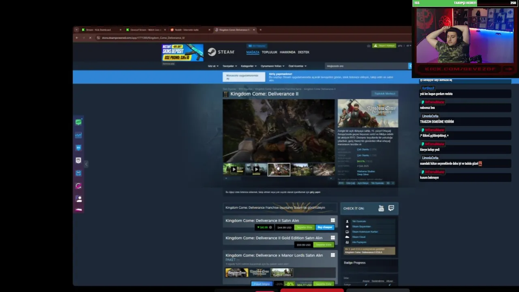519x292 pixels.
Task: Click the Deep Silver publisher link
Action: click(363, 174)
